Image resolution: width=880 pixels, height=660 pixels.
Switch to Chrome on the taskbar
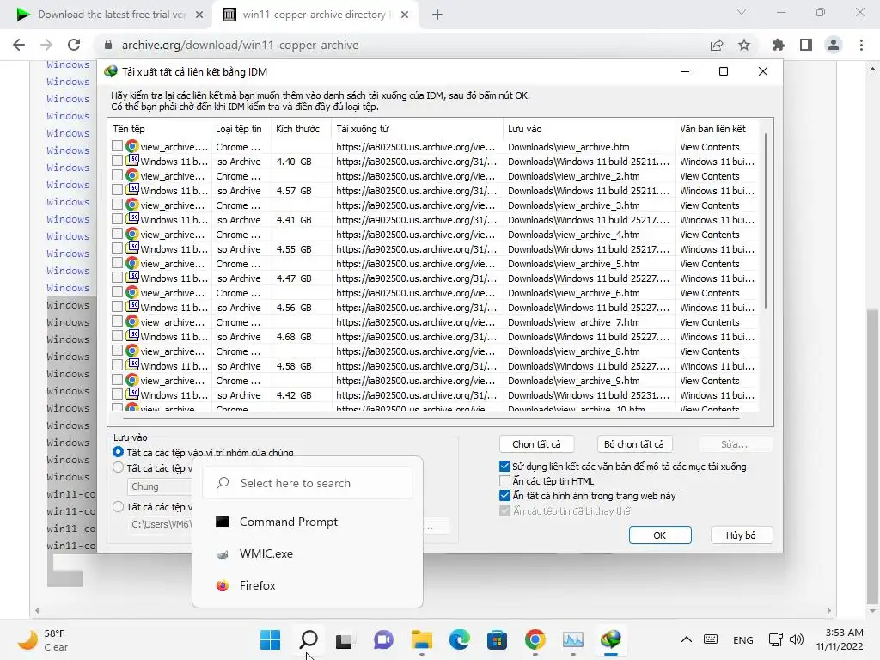point(535,639)
